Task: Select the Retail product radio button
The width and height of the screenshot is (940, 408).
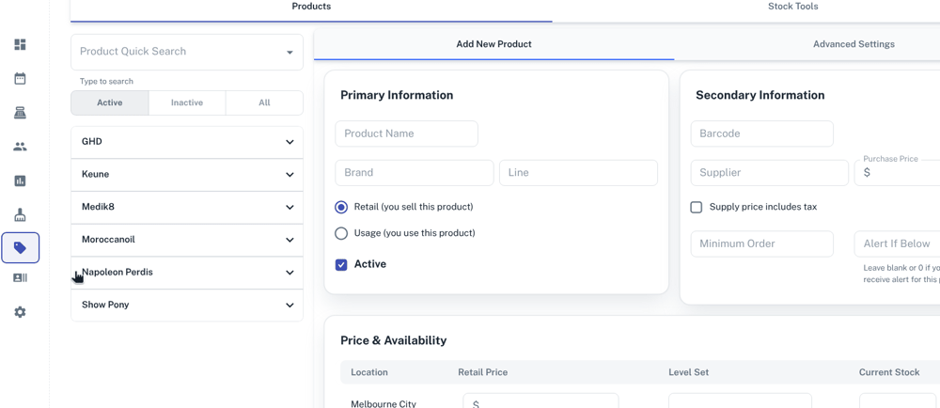Action: click(341, 207)
